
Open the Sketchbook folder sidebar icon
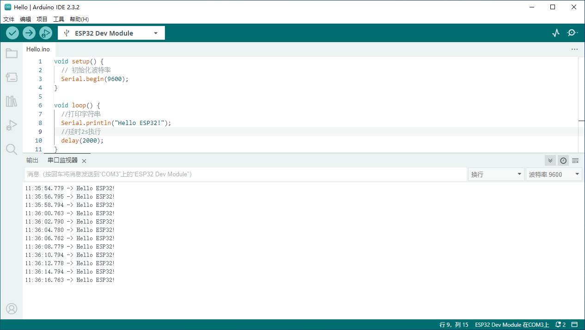click(x=12, y=53)
